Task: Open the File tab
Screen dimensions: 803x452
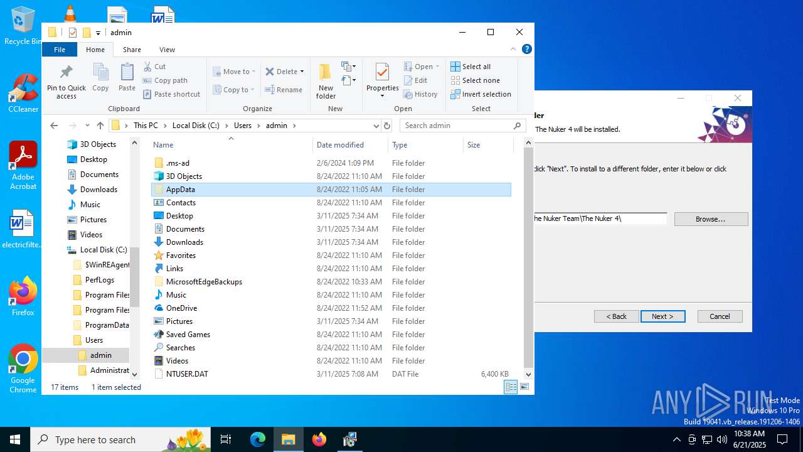Action: [x=60, y=50]
